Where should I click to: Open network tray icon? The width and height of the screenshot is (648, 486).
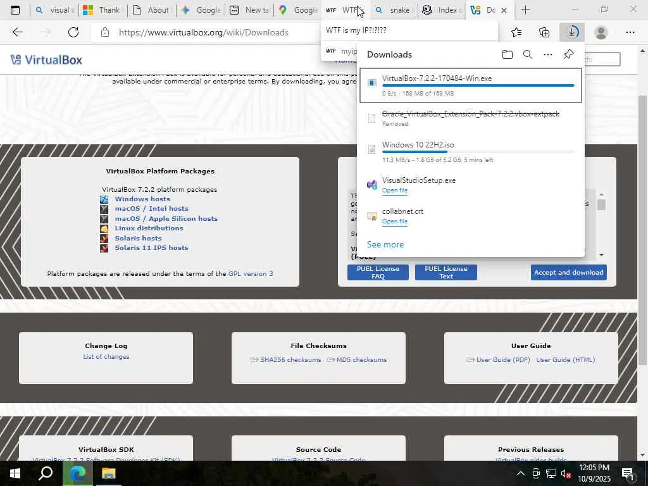551,473
